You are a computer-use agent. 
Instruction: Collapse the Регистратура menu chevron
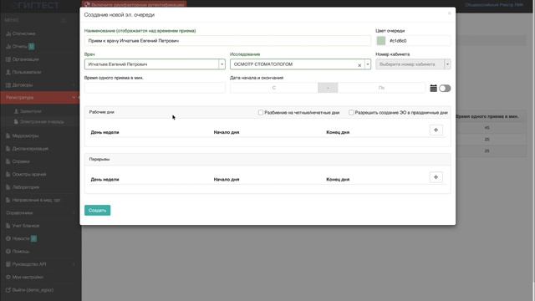coord(74,98)
